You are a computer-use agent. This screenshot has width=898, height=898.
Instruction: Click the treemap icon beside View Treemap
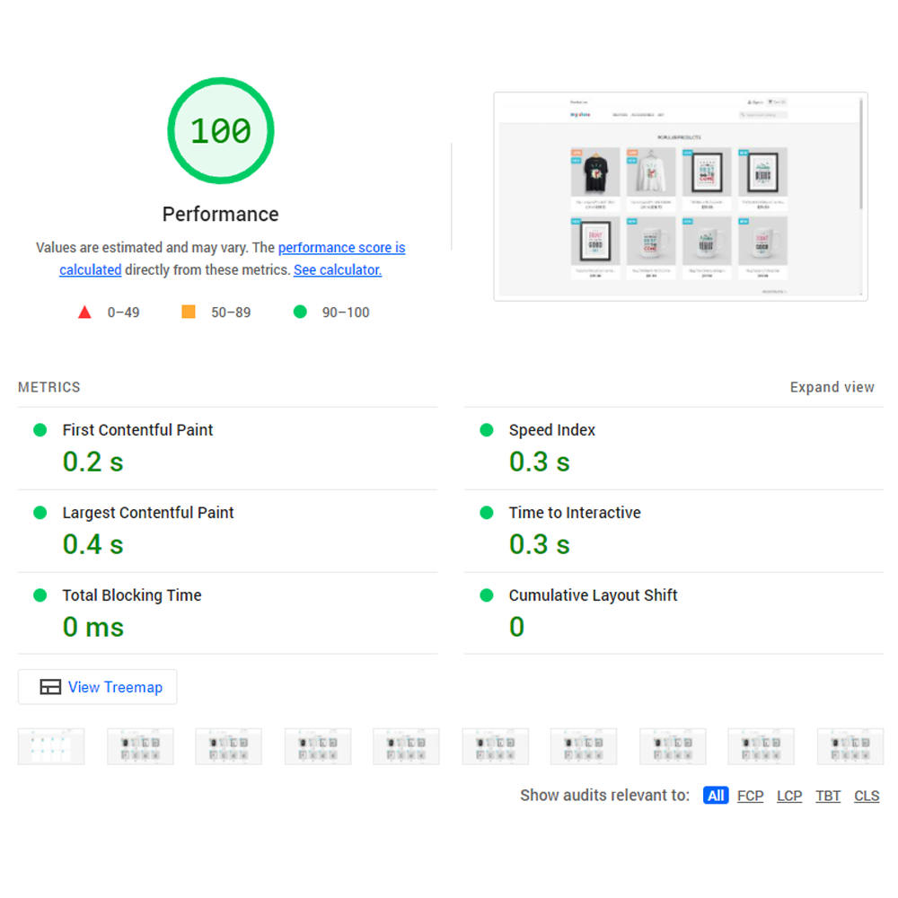(50, 687)
